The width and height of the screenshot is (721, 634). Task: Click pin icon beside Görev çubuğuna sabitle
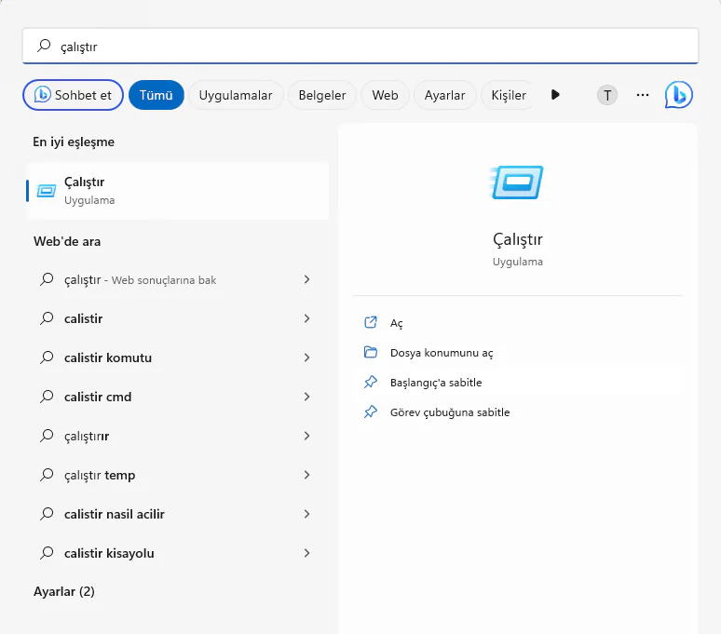371,411
